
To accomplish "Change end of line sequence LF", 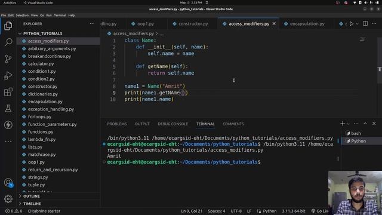I will [249, 211].
